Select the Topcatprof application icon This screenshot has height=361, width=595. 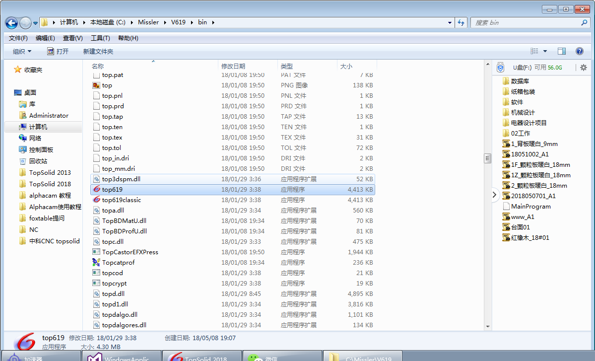[96, 262]
